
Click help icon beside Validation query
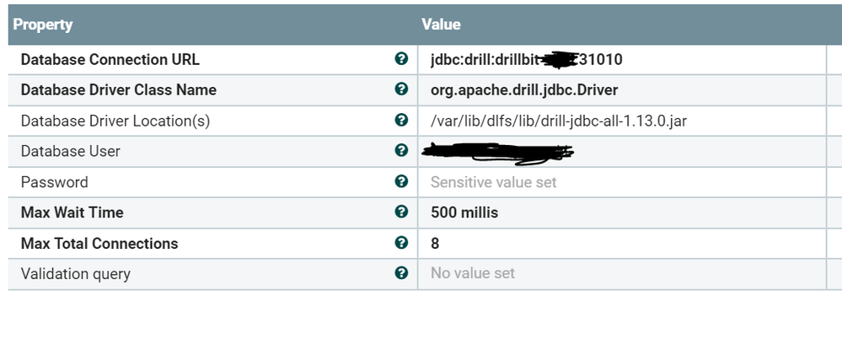tap(401, 273)
